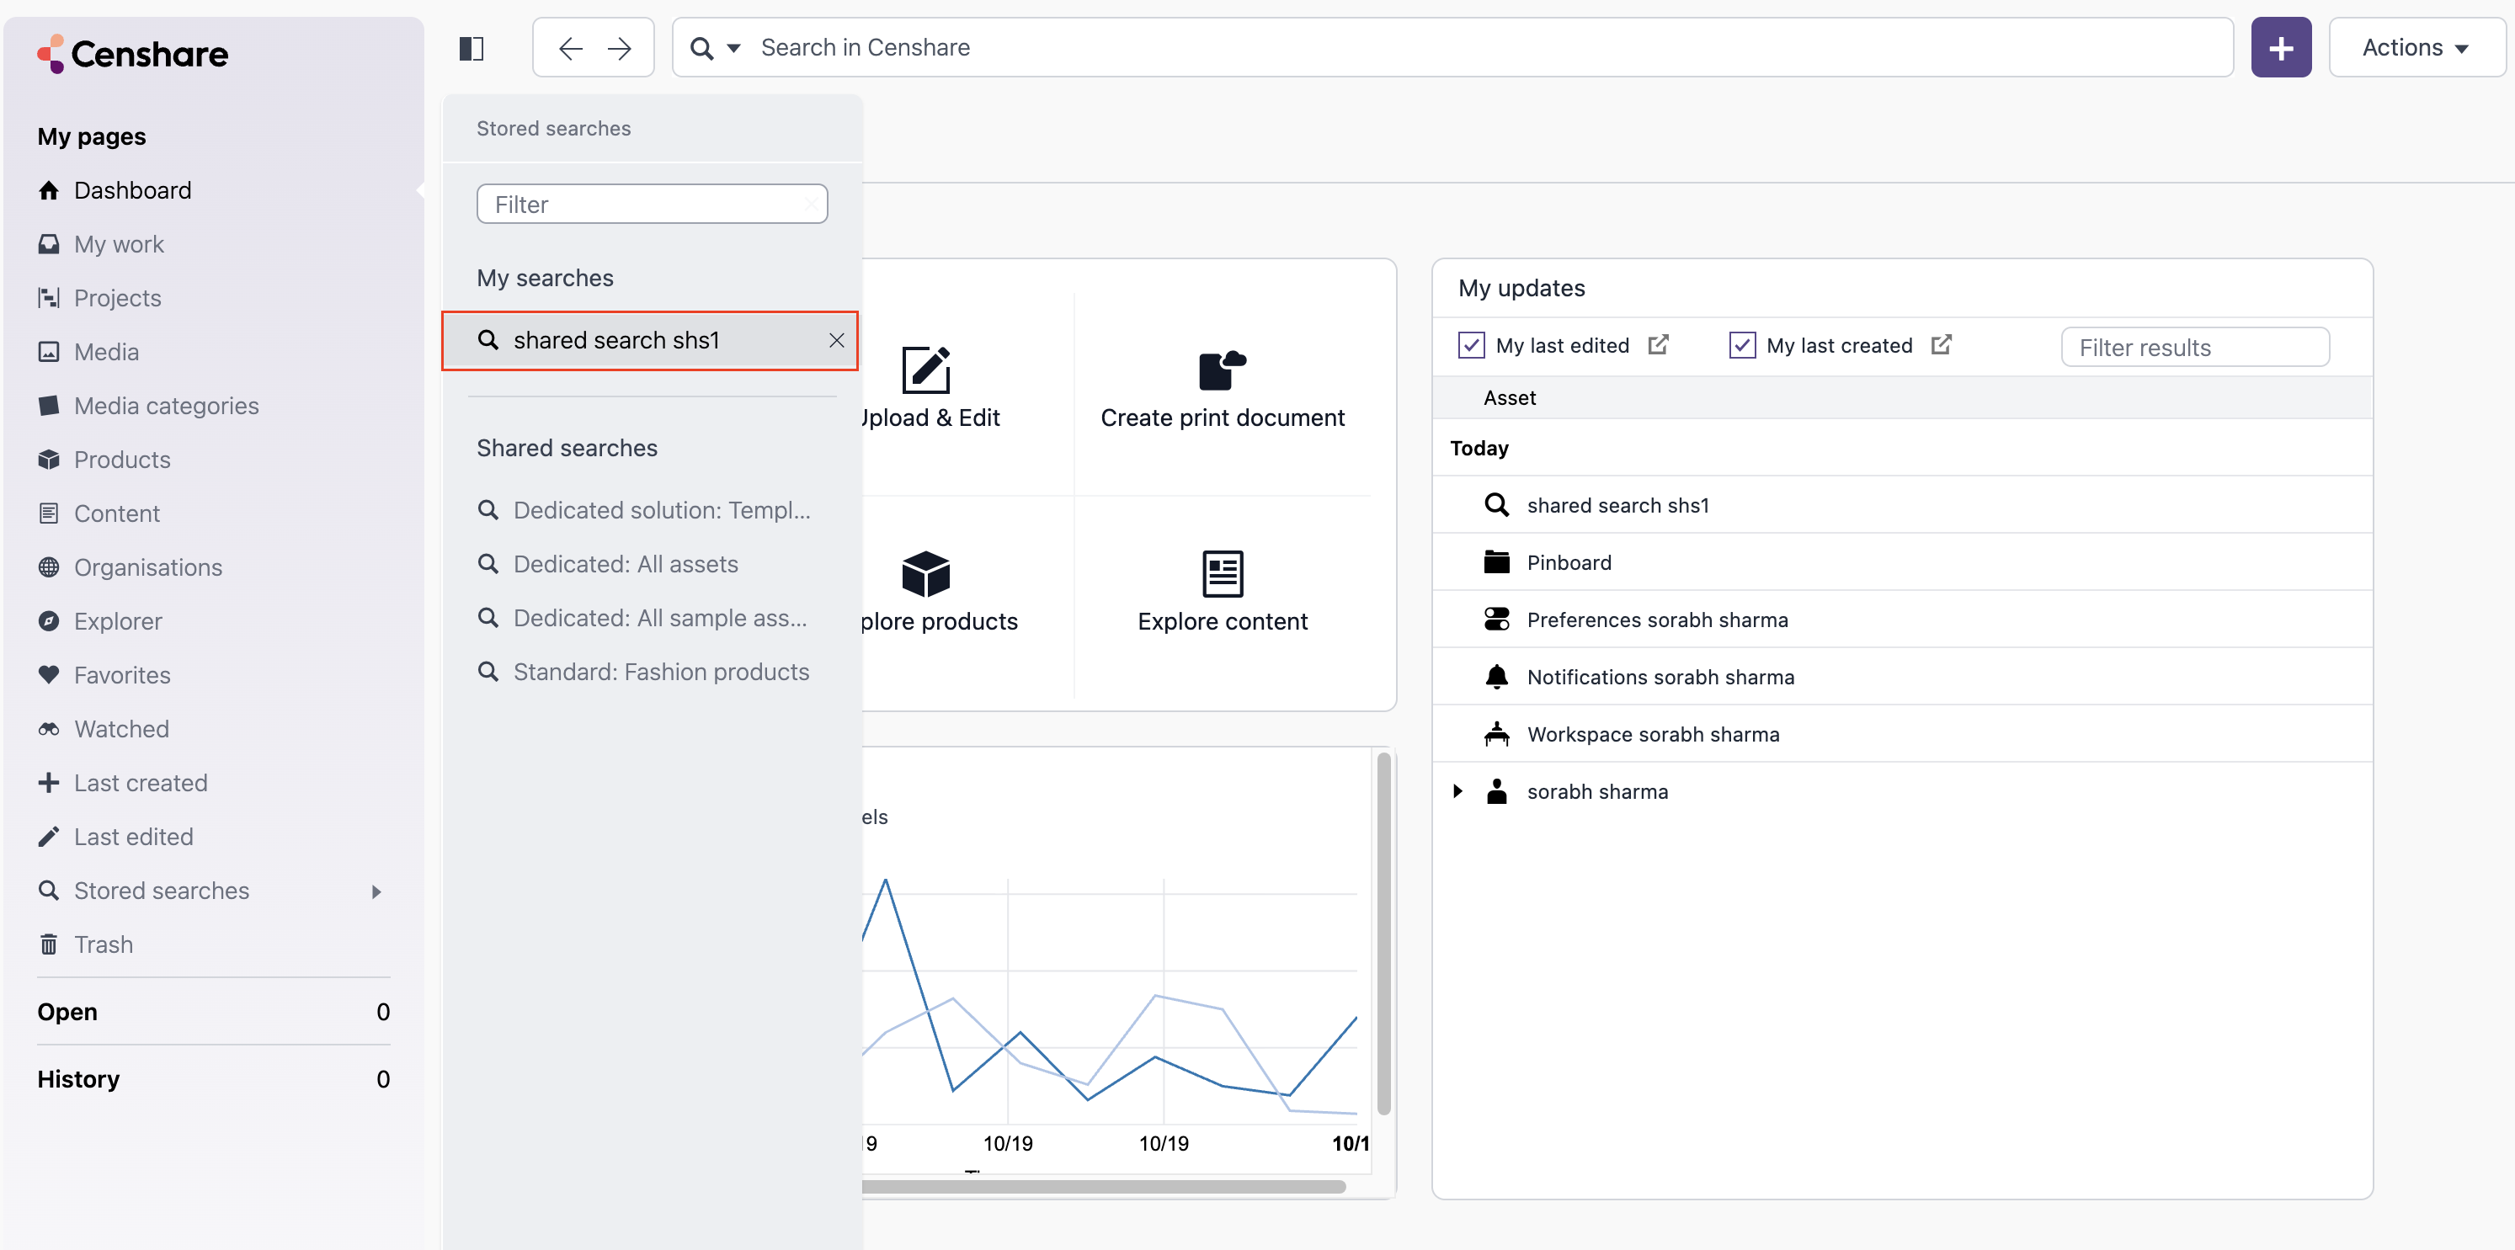Open Media categories in sidebar

[166, 406]
